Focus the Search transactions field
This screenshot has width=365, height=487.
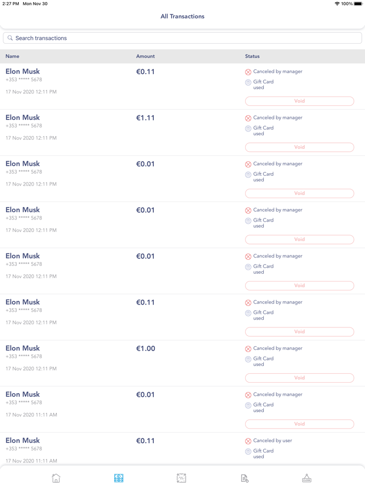tap(182, 38)
